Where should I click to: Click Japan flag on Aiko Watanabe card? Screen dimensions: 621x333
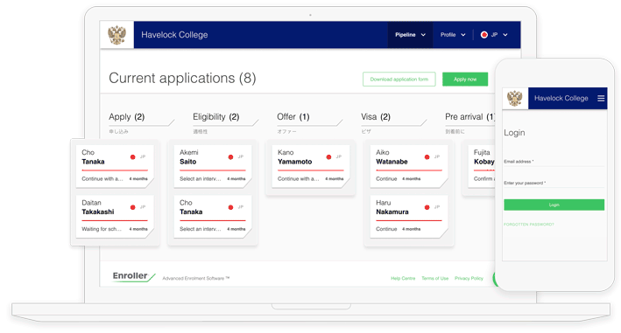(x=427, y=156)
